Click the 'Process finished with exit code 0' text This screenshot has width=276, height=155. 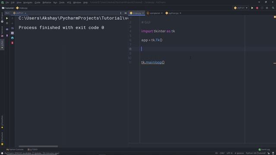61,28
